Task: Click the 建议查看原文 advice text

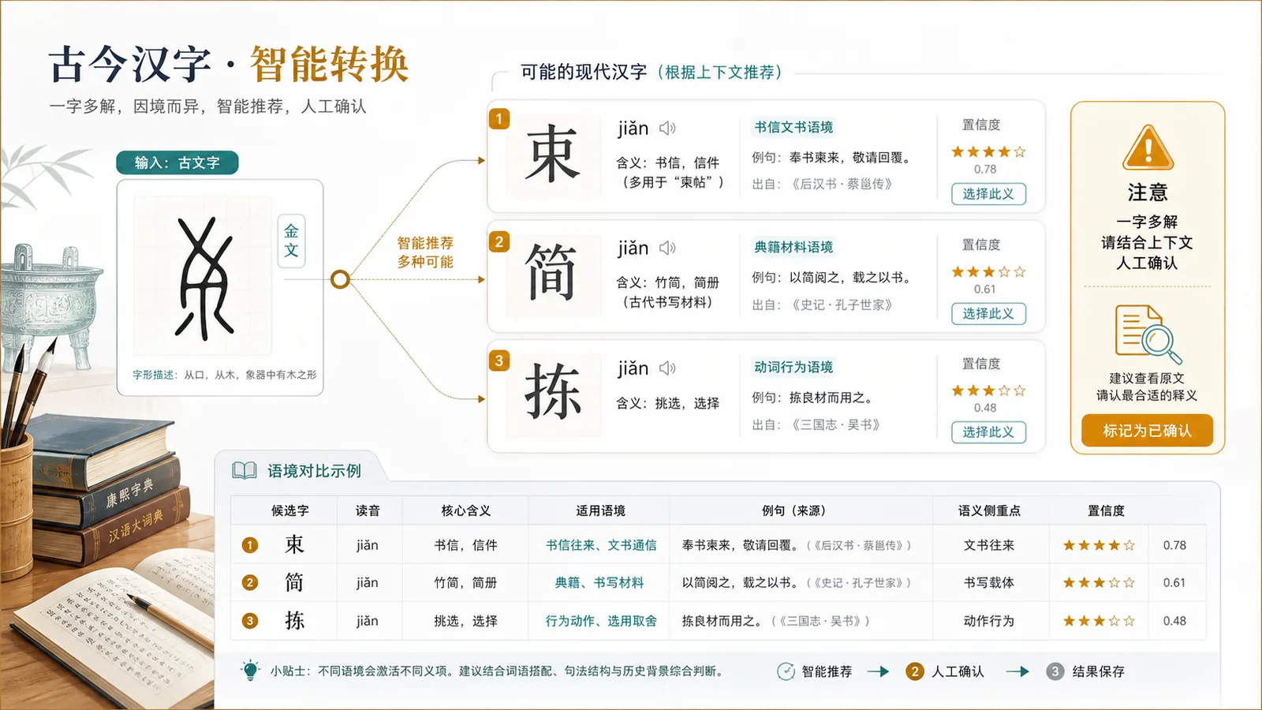Action: click(x=1147, y=379)
